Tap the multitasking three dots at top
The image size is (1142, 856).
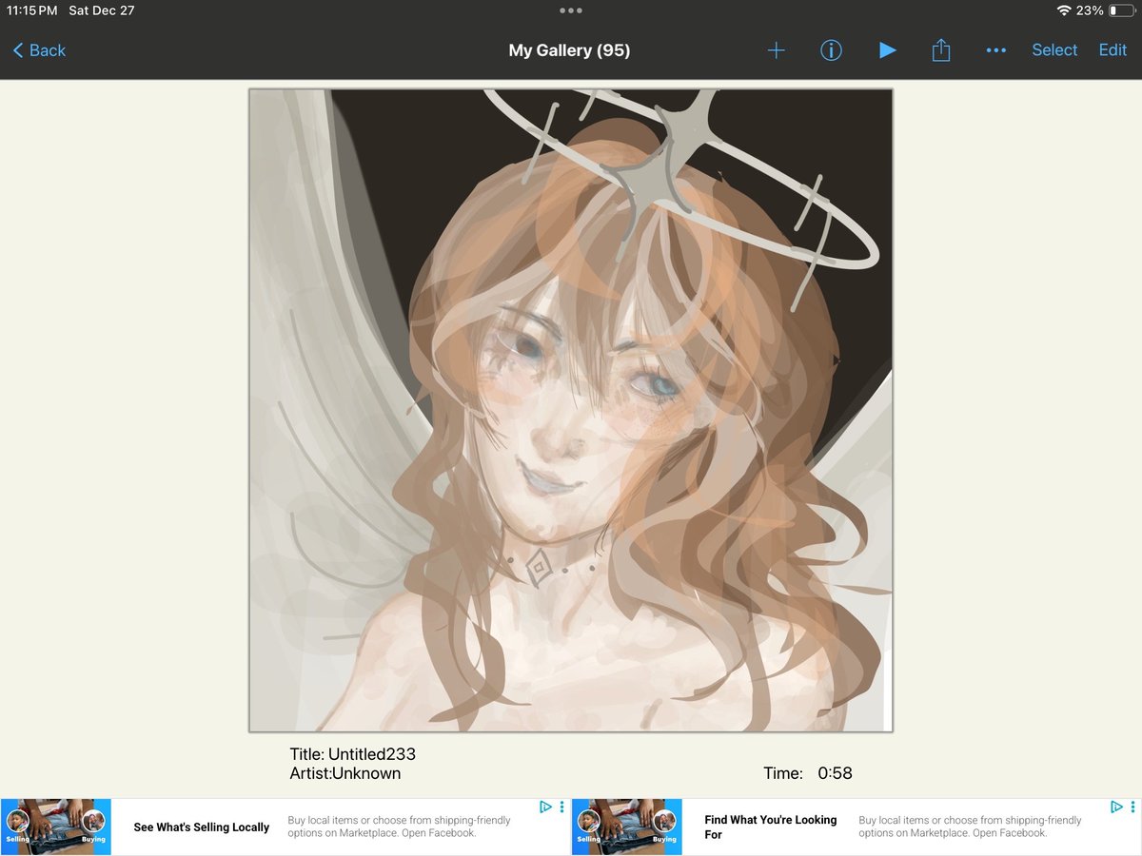click(571, 10)
